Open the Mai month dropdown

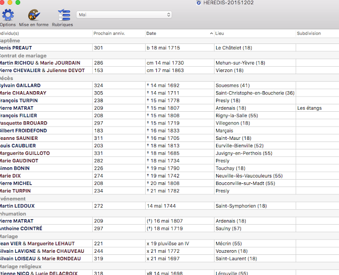click(124, 15)
